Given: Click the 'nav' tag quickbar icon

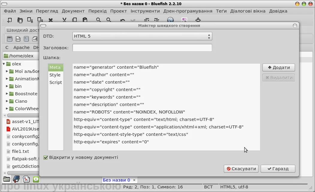Looking at the screenshot, I should tap(18, 39).
